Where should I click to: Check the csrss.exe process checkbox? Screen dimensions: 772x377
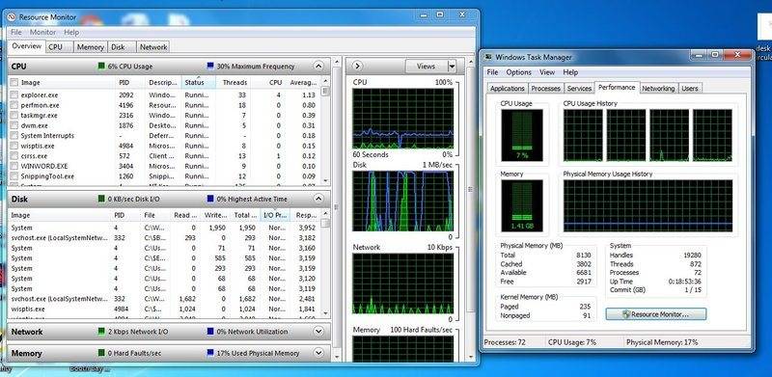tap(14, 155)
